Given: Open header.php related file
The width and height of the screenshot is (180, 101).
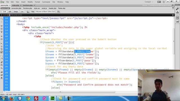Looking at the screenshot, I should (x=53, y=8).
